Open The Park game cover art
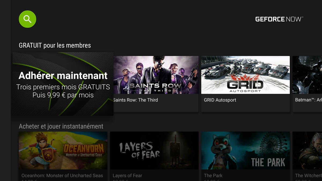Screen dimensions: 322x181 [245, 150]
